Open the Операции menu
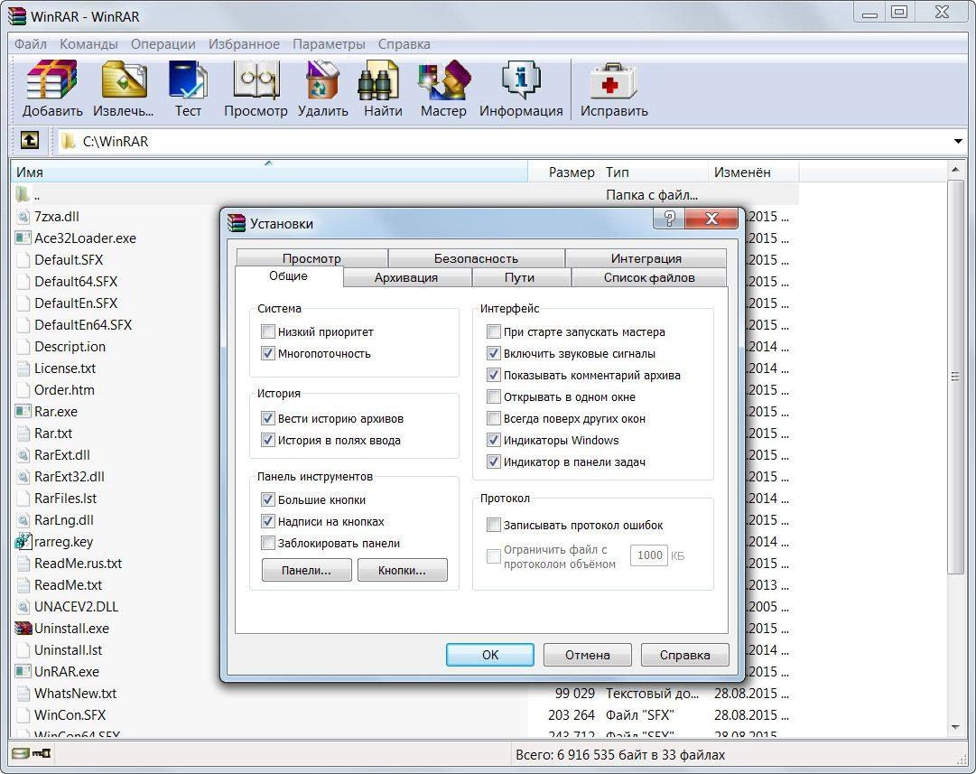Image resolution: width=976 pixels, height=774 pixels. 163,44
